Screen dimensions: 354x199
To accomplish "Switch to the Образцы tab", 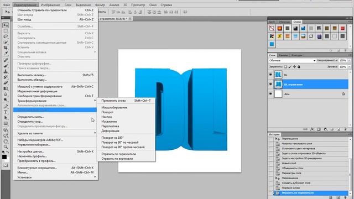I will (x=284, y=22).
